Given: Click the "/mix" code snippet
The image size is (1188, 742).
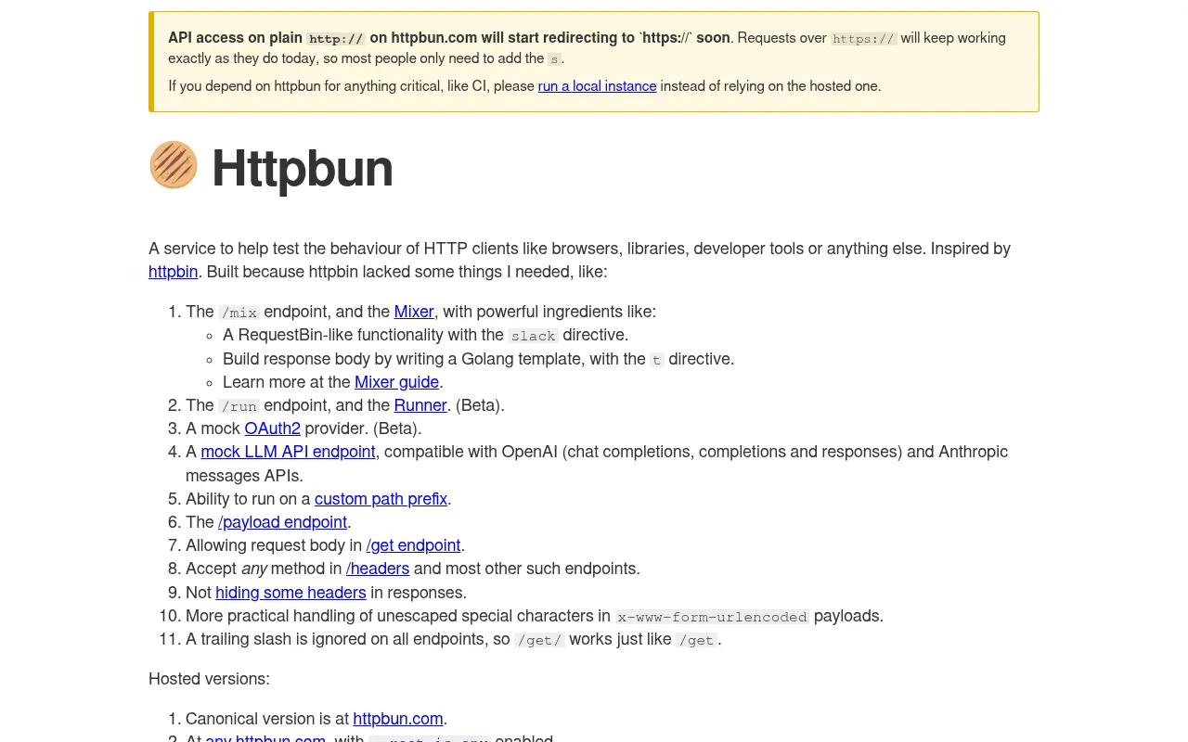Looking at the screenshot, I should [239, 313].
